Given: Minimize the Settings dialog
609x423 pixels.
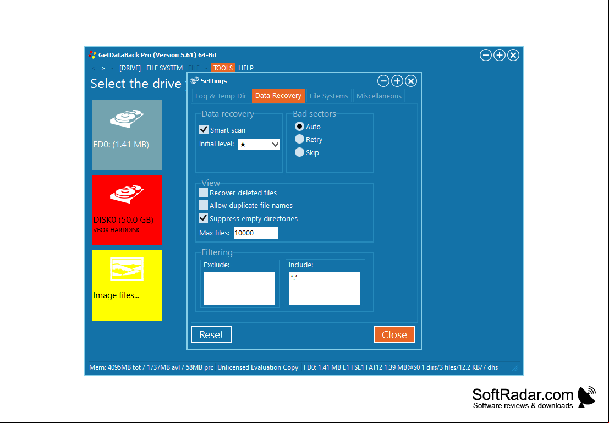Looking at the screenshot, I should click(383, 81).
